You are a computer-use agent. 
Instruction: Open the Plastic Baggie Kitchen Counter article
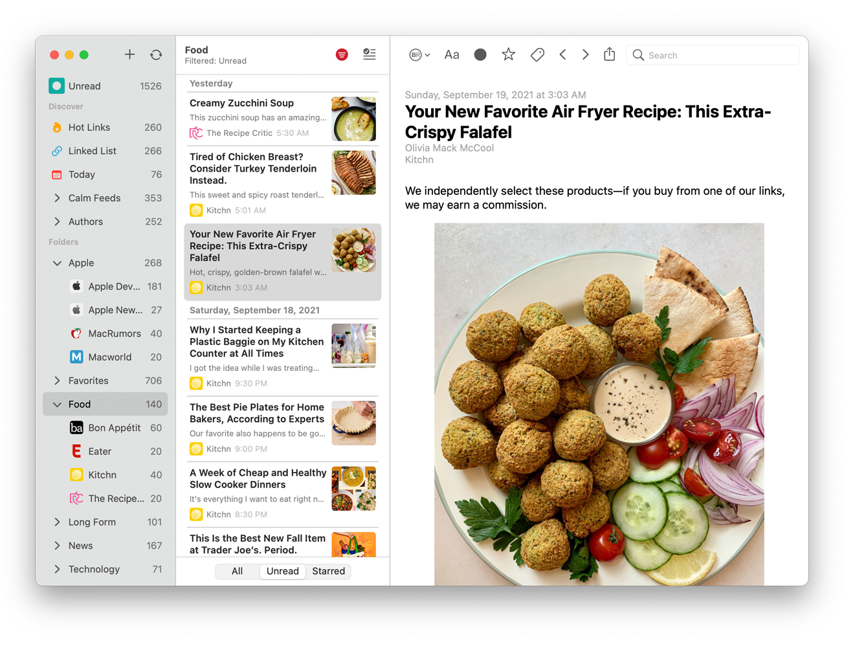click(x=283, y=357)
